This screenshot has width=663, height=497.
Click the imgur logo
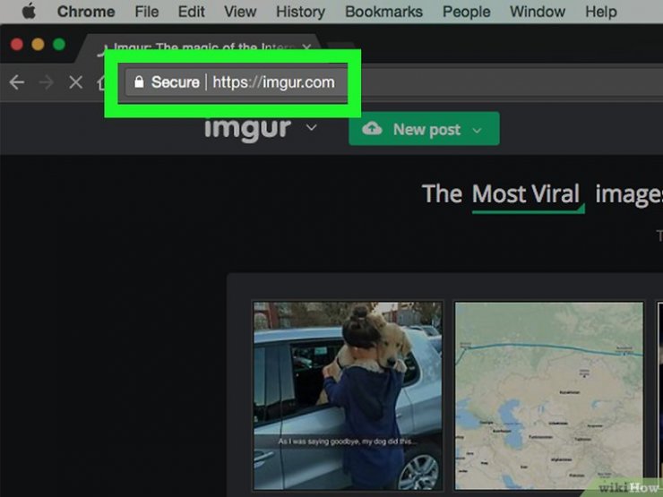point(248,128)
